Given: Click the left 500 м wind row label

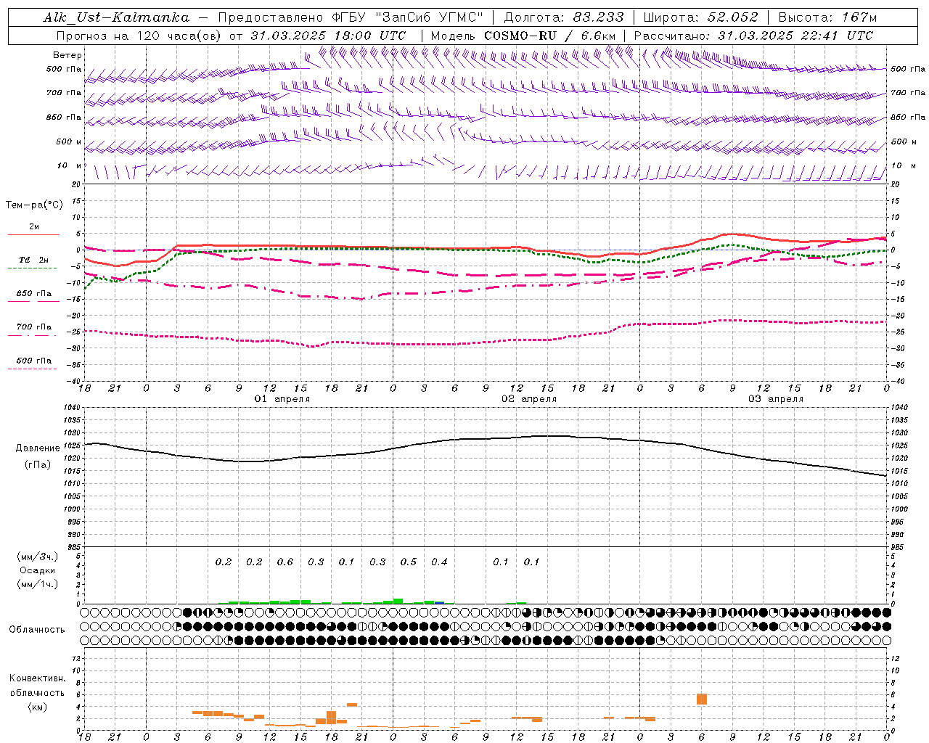Looking at the screenshot, I should (x=69, y=141).
